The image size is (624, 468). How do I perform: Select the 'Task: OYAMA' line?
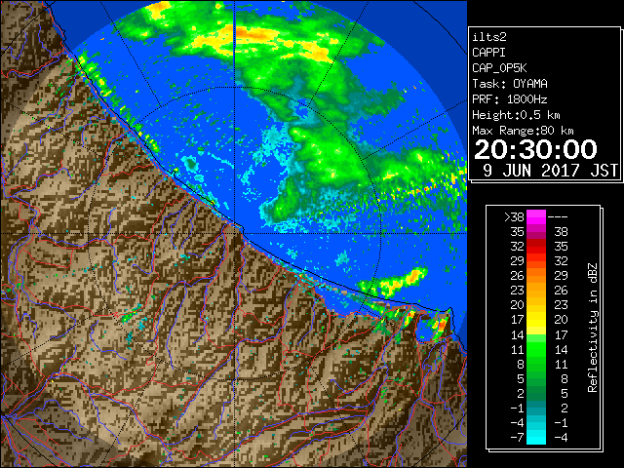coord(510,84)
